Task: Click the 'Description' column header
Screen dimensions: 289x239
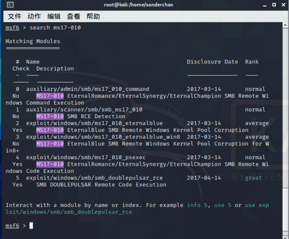Action: (x=55, y=69)
